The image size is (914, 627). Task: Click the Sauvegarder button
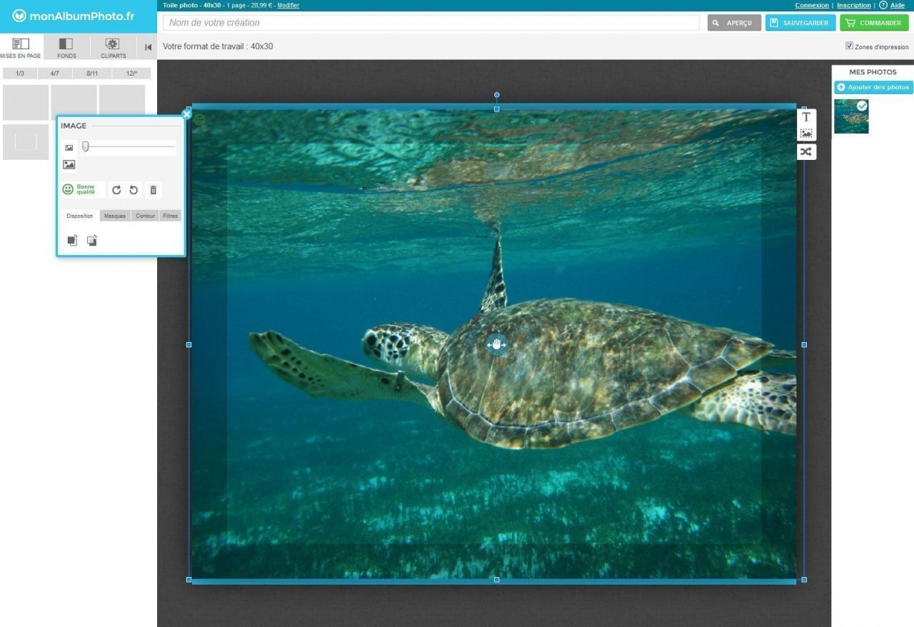click(x=800, y=23)
